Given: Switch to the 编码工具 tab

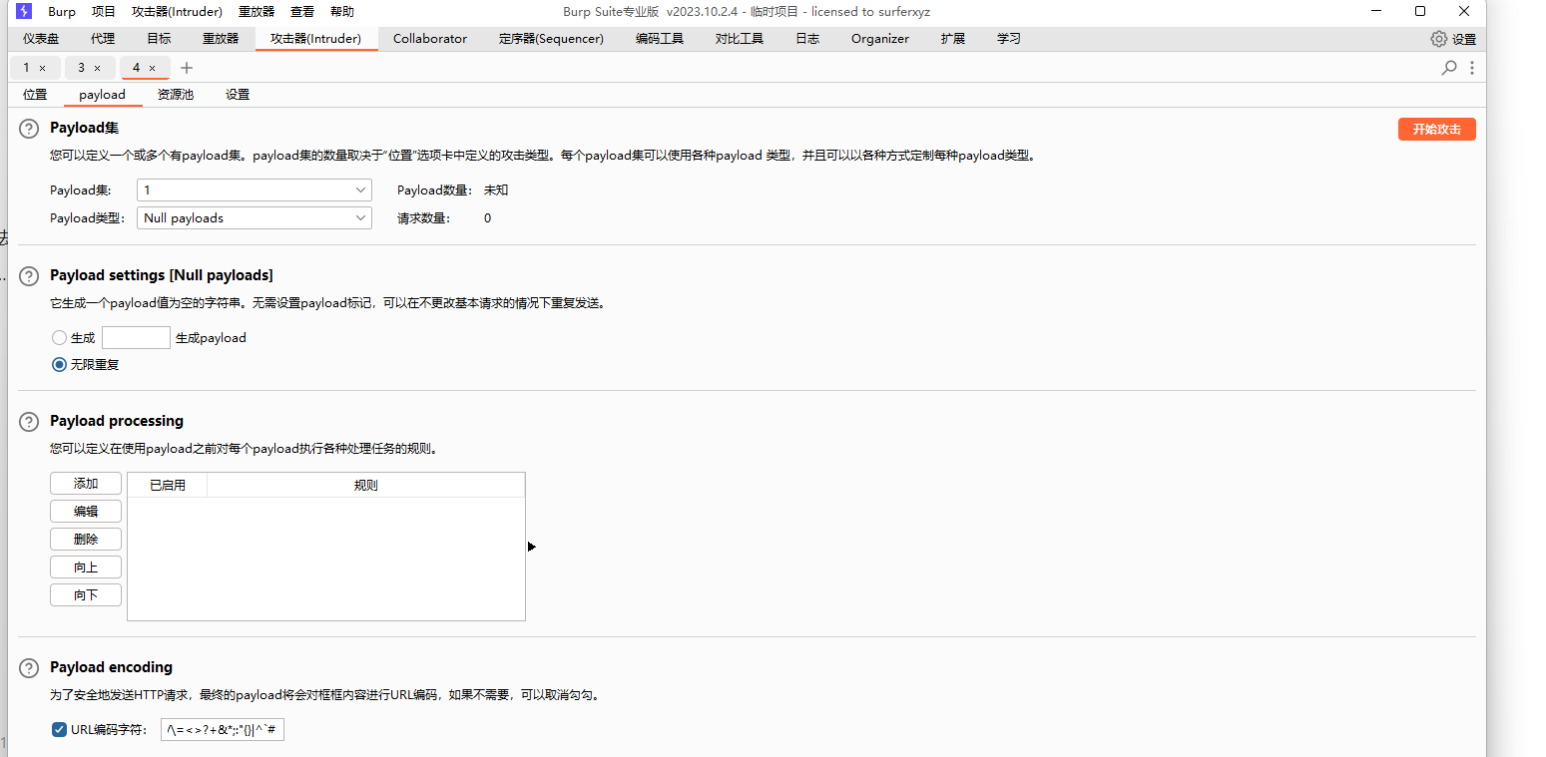Looking at the screenshot, I should 660,39.
